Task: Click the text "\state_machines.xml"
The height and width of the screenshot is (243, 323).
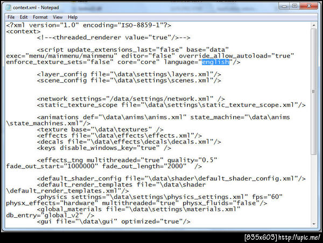Action: pos(43,124)
